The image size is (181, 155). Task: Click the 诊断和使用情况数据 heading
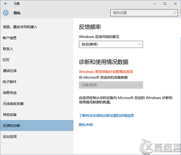pos(104,62)
